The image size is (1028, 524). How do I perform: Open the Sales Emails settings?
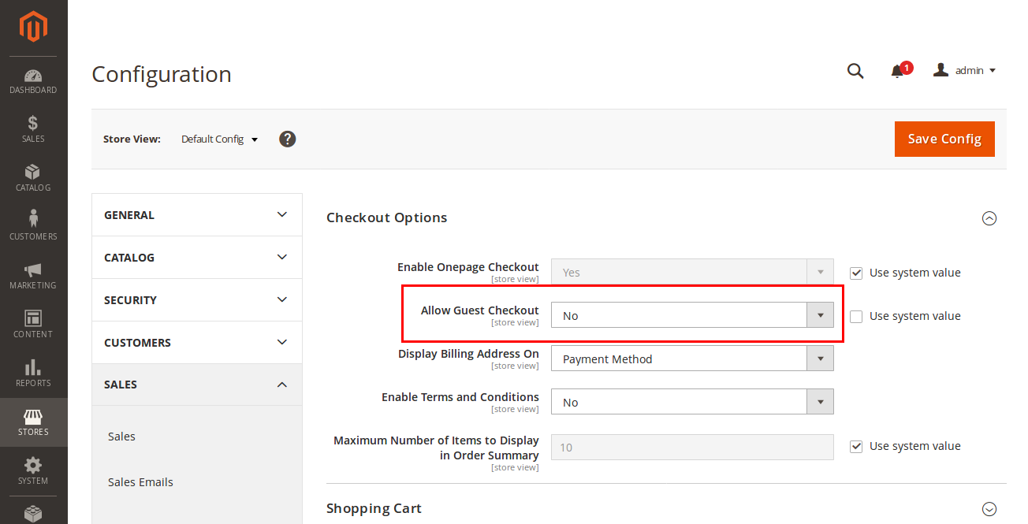pos(140,481)
